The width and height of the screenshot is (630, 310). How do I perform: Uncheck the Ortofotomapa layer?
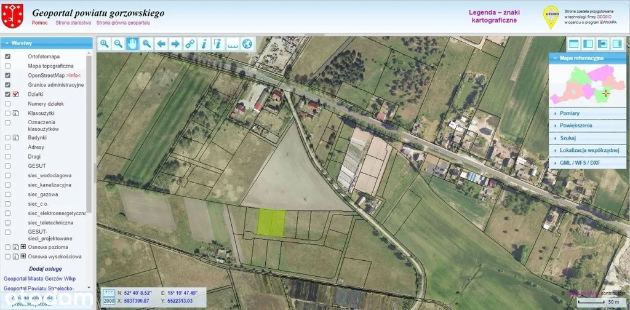(x=7, y=57)
